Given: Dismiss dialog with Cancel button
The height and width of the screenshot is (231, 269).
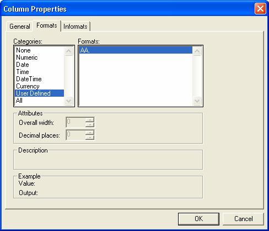Looking at the screenshot, I should click(243, 219).
